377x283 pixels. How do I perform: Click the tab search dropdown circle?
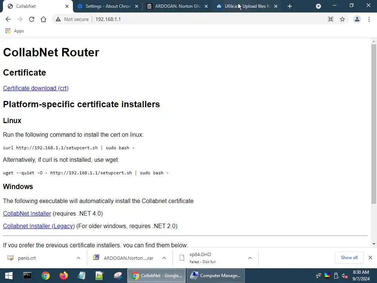(318, 6)
